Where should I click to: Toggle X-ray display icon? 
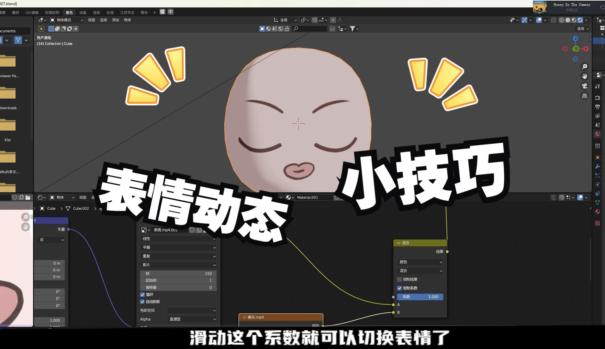(554, 20)
